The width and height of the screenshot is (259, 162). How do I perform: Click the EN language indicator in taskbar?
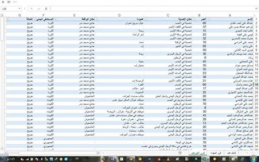[x=77, y=159]
